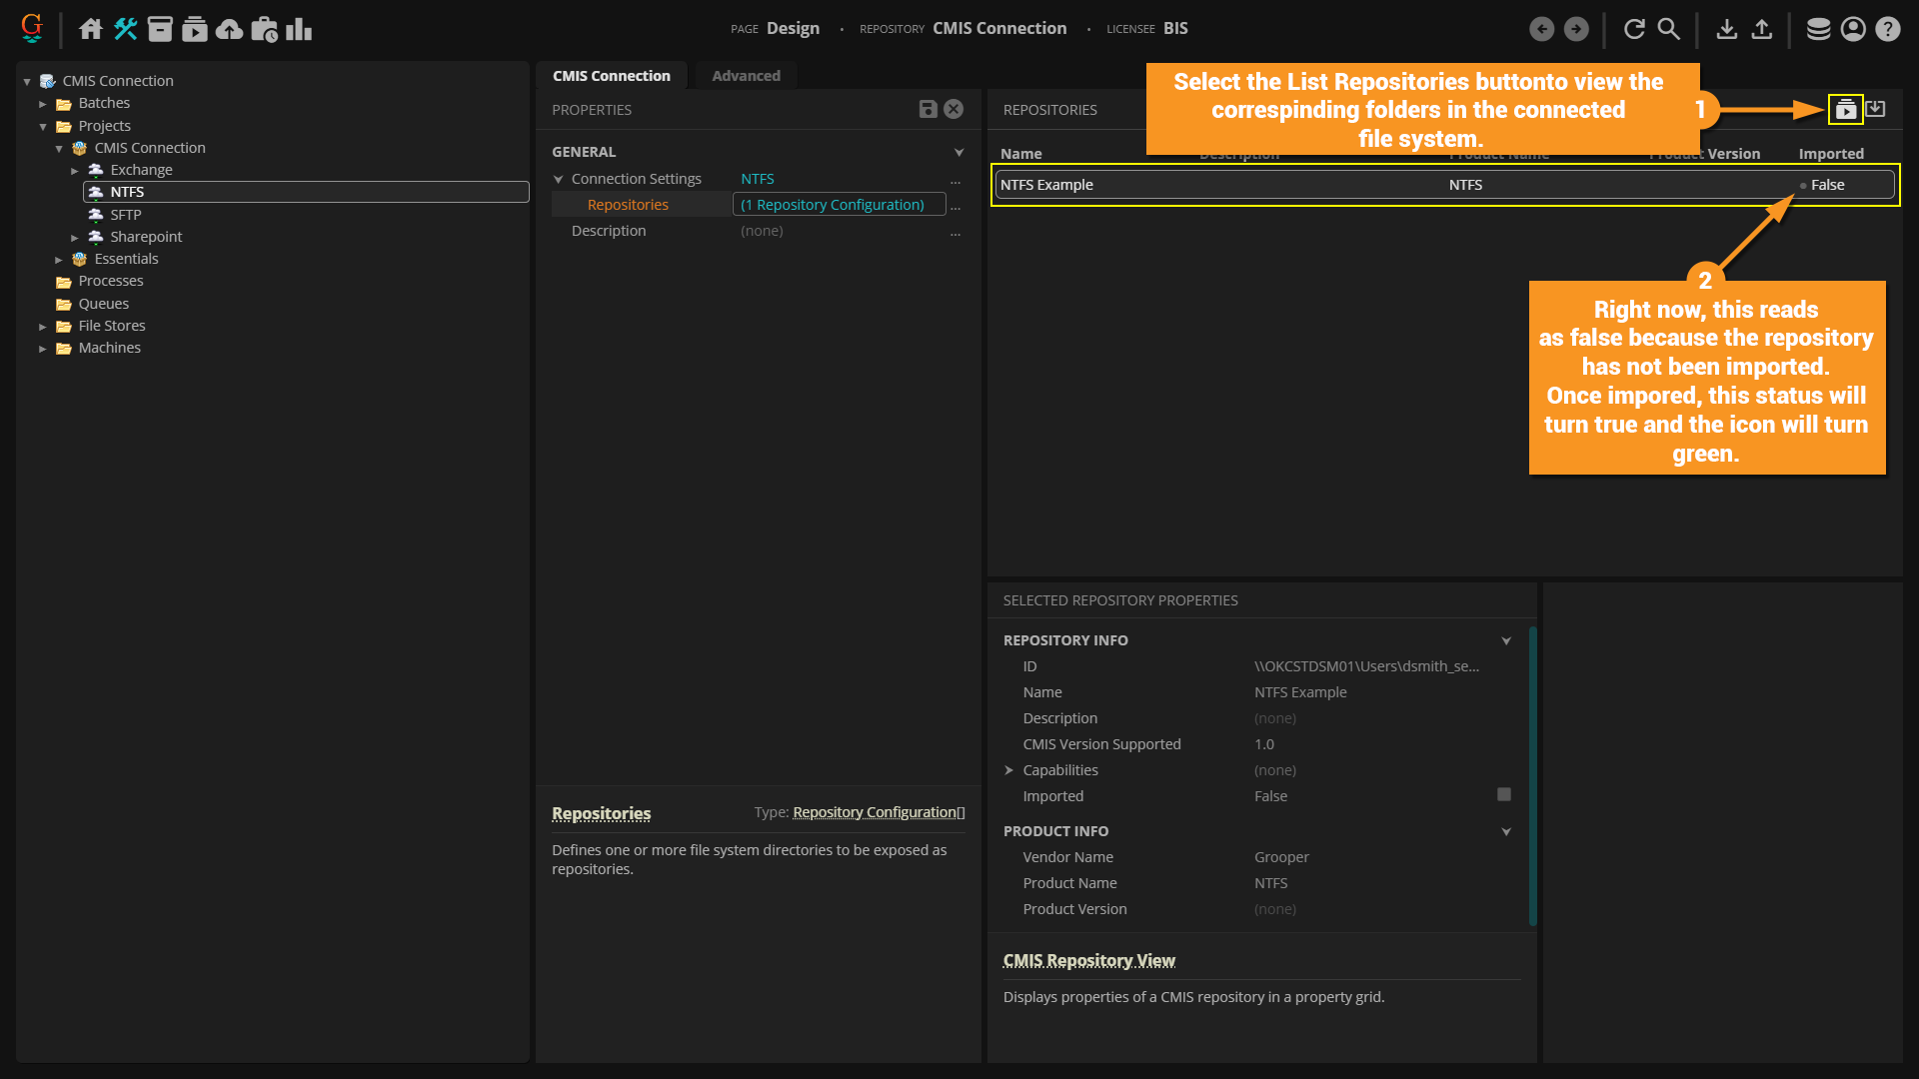Click the Design page tools icon
Screen dimensions: 1919x1079
(x=126, y=29)
